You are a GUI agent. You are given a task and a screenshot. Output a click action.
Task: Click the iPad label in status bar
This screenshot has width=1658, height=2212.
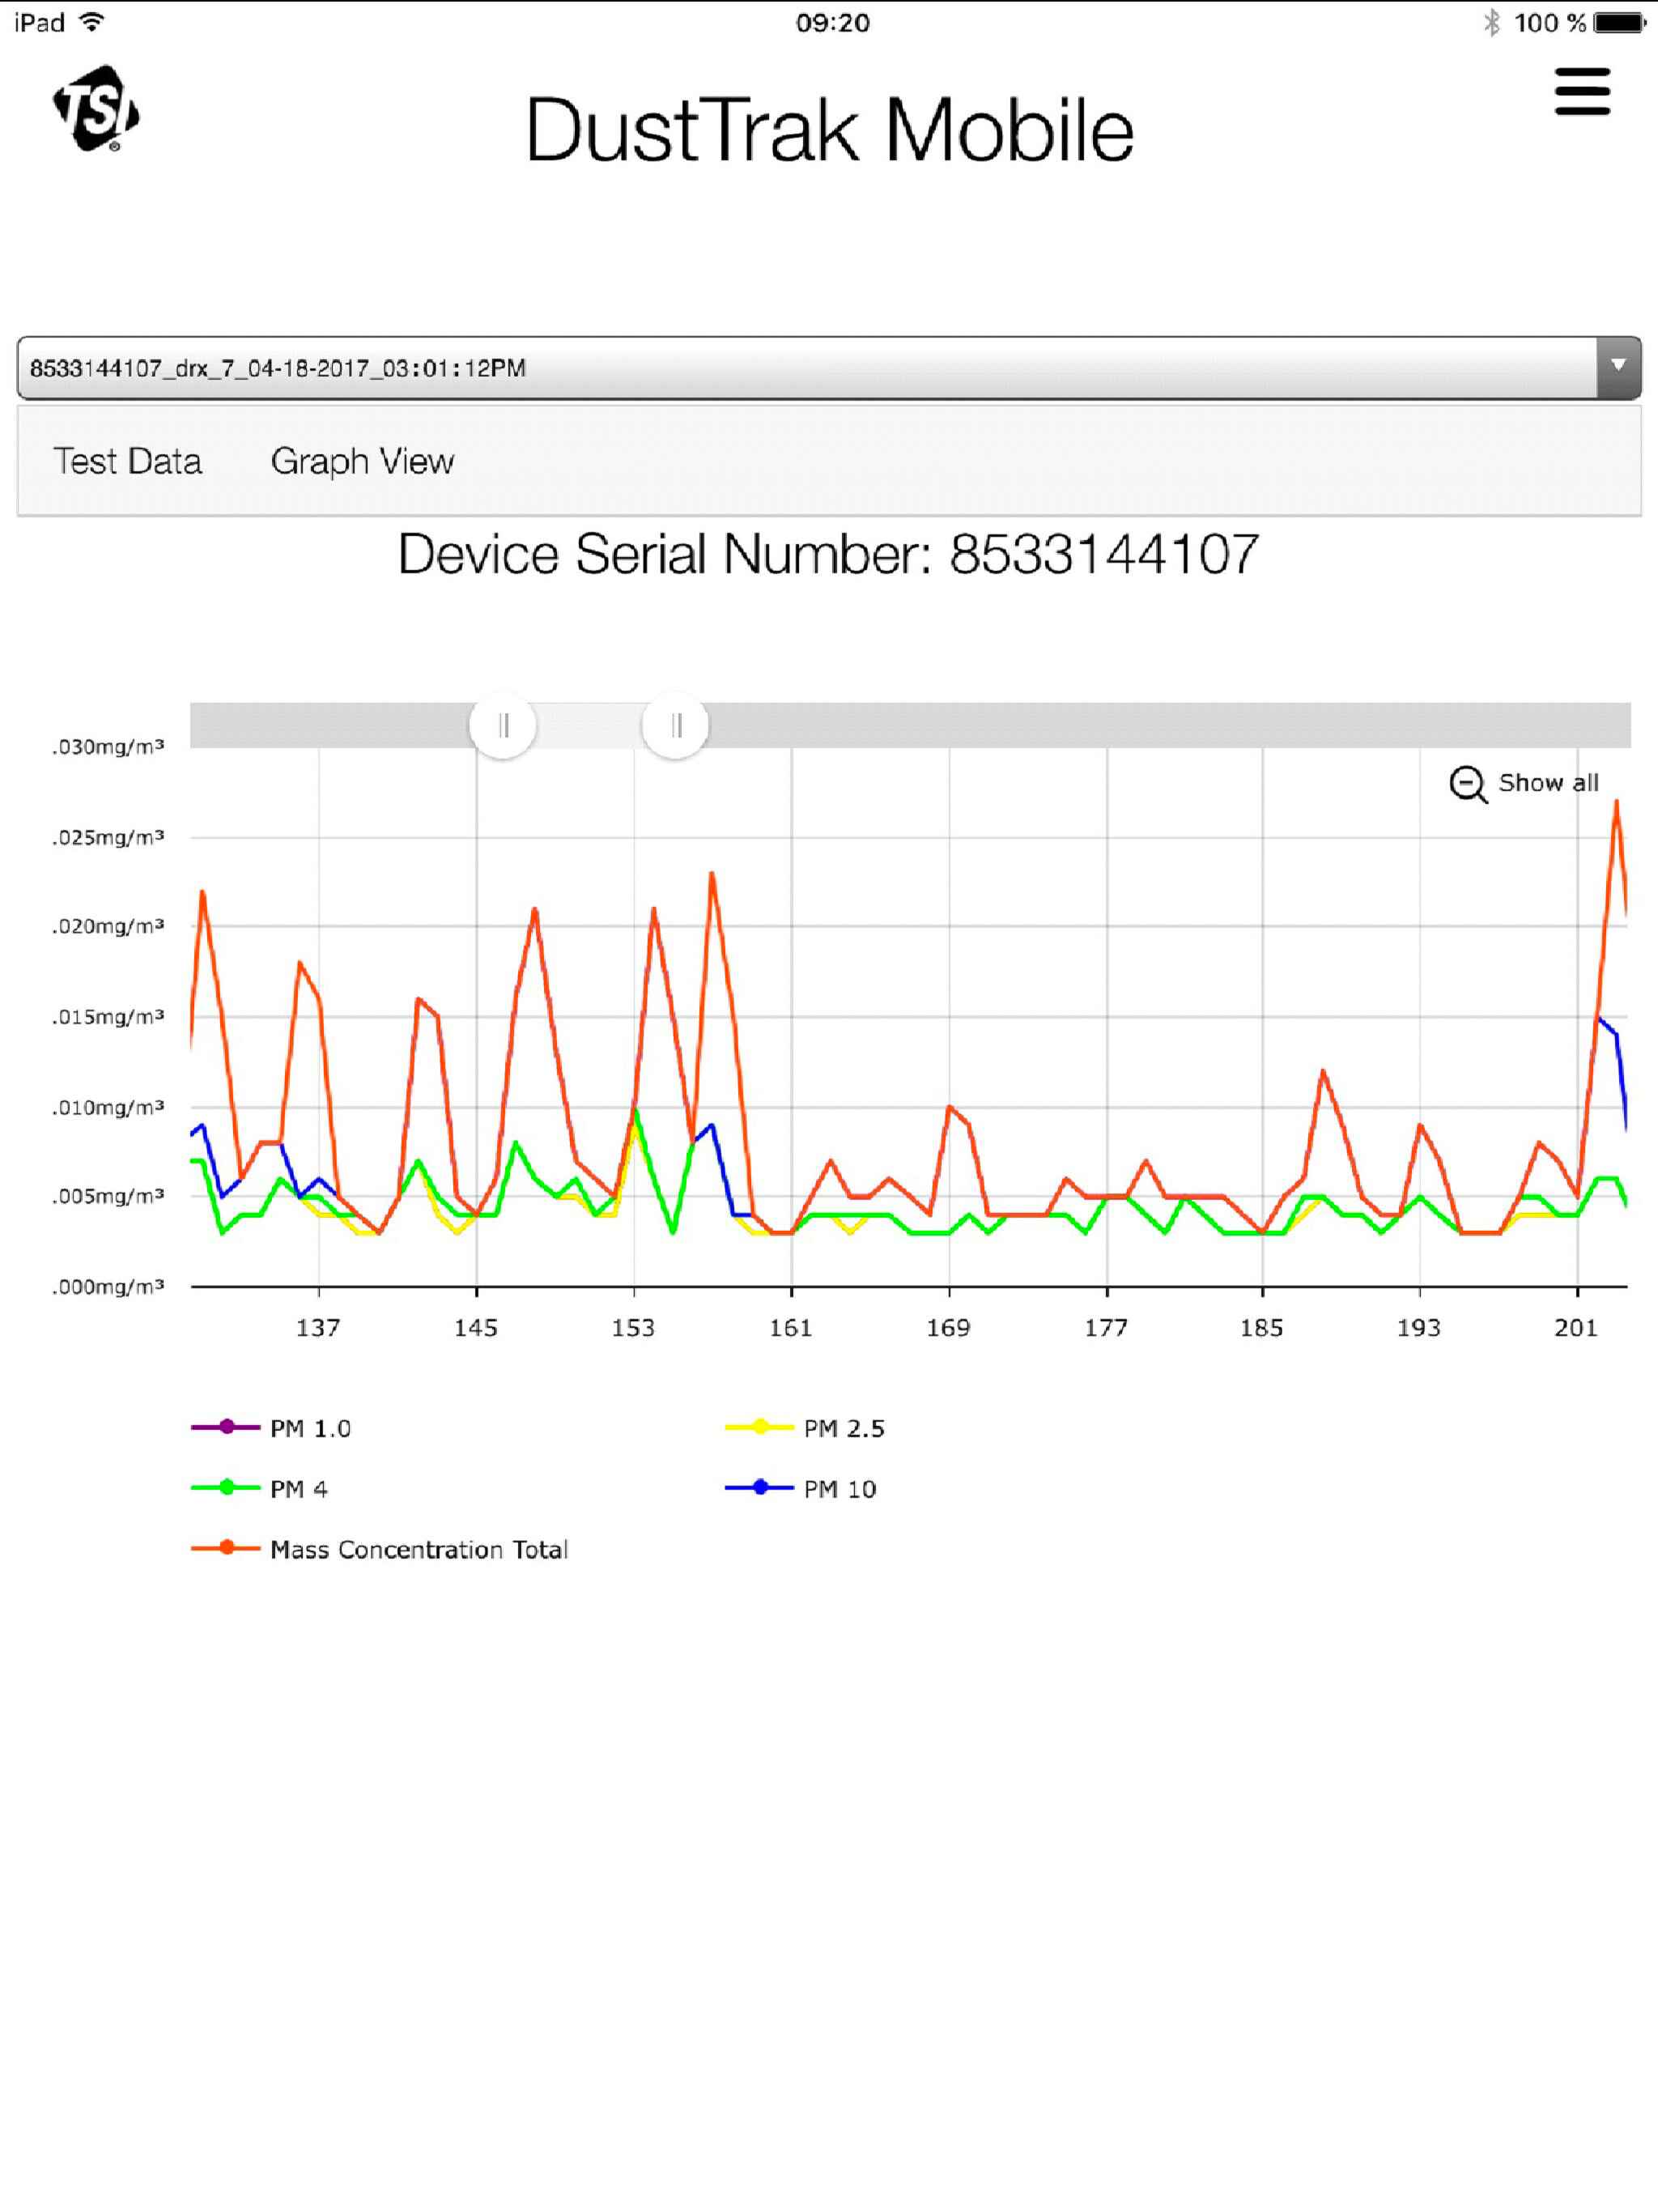(x=40, y=22)
